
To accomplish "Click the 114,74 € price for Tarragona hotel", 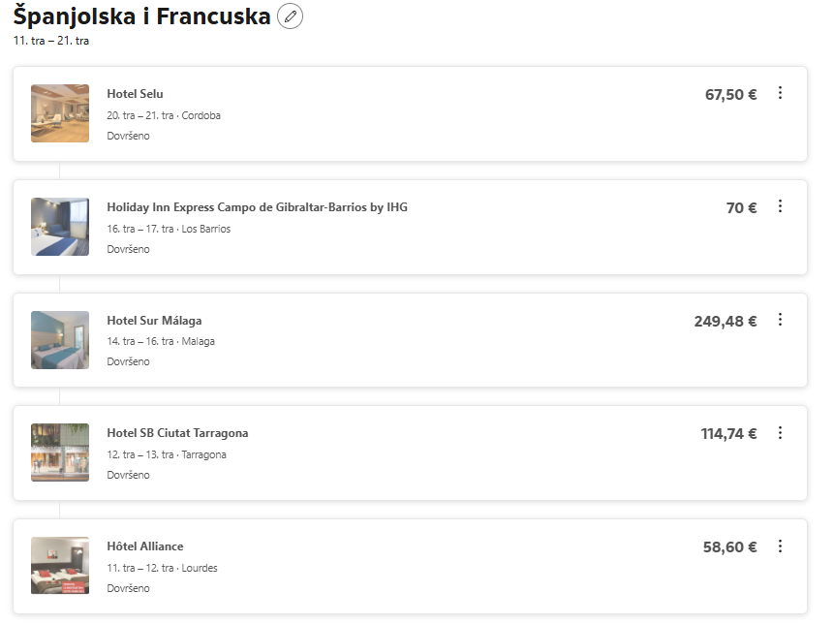I will click(728, 434).
